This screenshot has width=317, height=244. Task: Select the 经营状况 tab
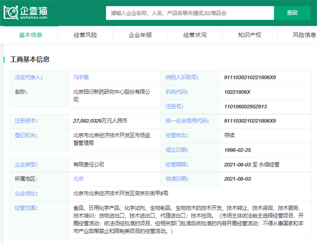(195, 35)
